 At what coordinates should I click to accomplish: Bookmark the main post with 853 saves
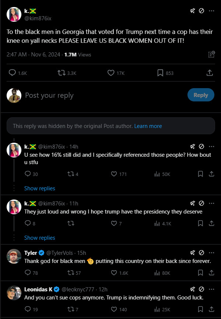point(160,73)
